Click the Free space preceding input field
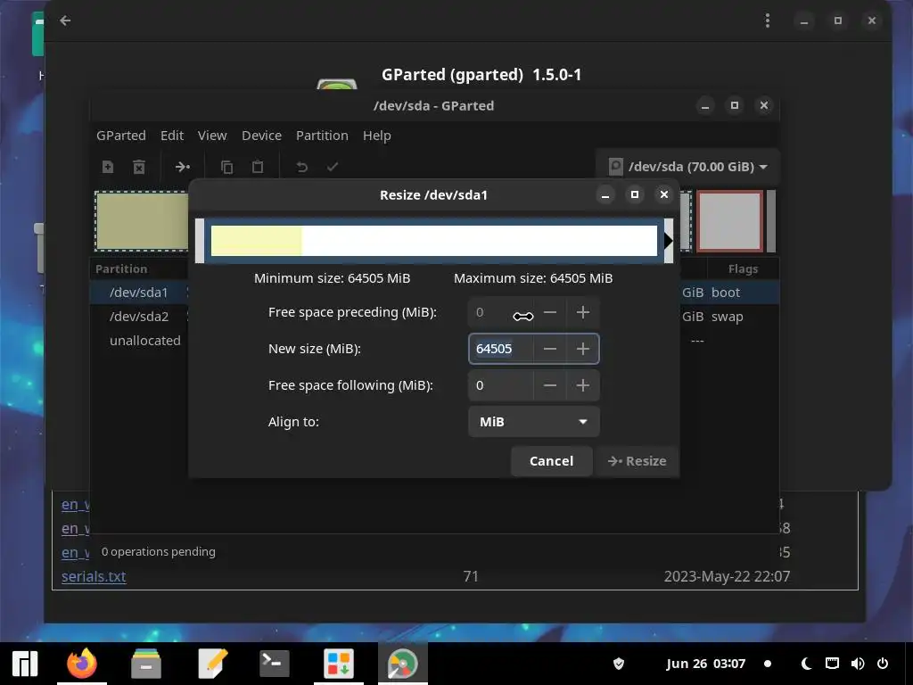913x685 pixels. coord(501,313)
